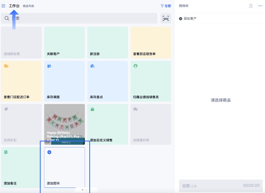Viewport: 265px width, 193px height.
Task: Click the trash icon to clear cart
Action: pos(251,6)
